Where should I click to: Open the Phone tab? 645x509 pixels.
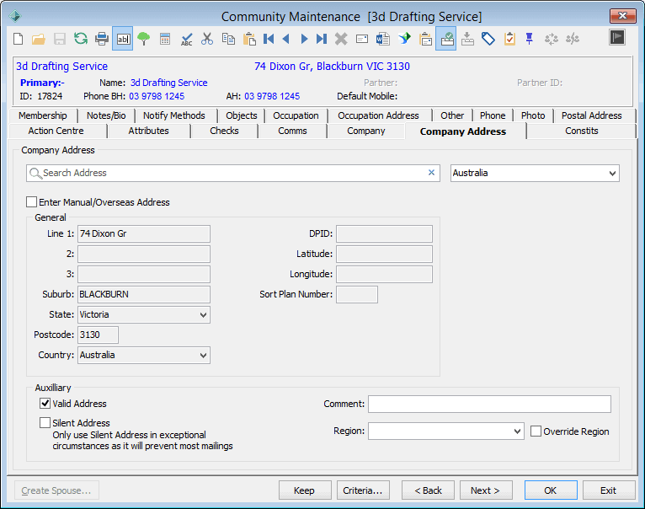point(493,115)
